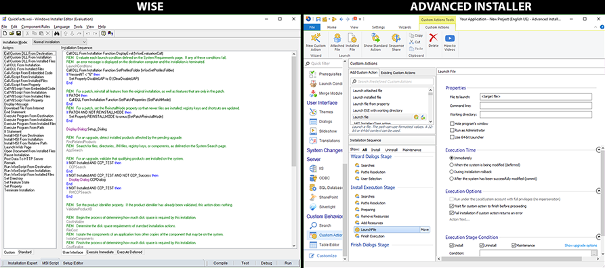Open Prerequisites page in sidebar
This screenshot has height=268, width=605.
[x=326, y=74]
